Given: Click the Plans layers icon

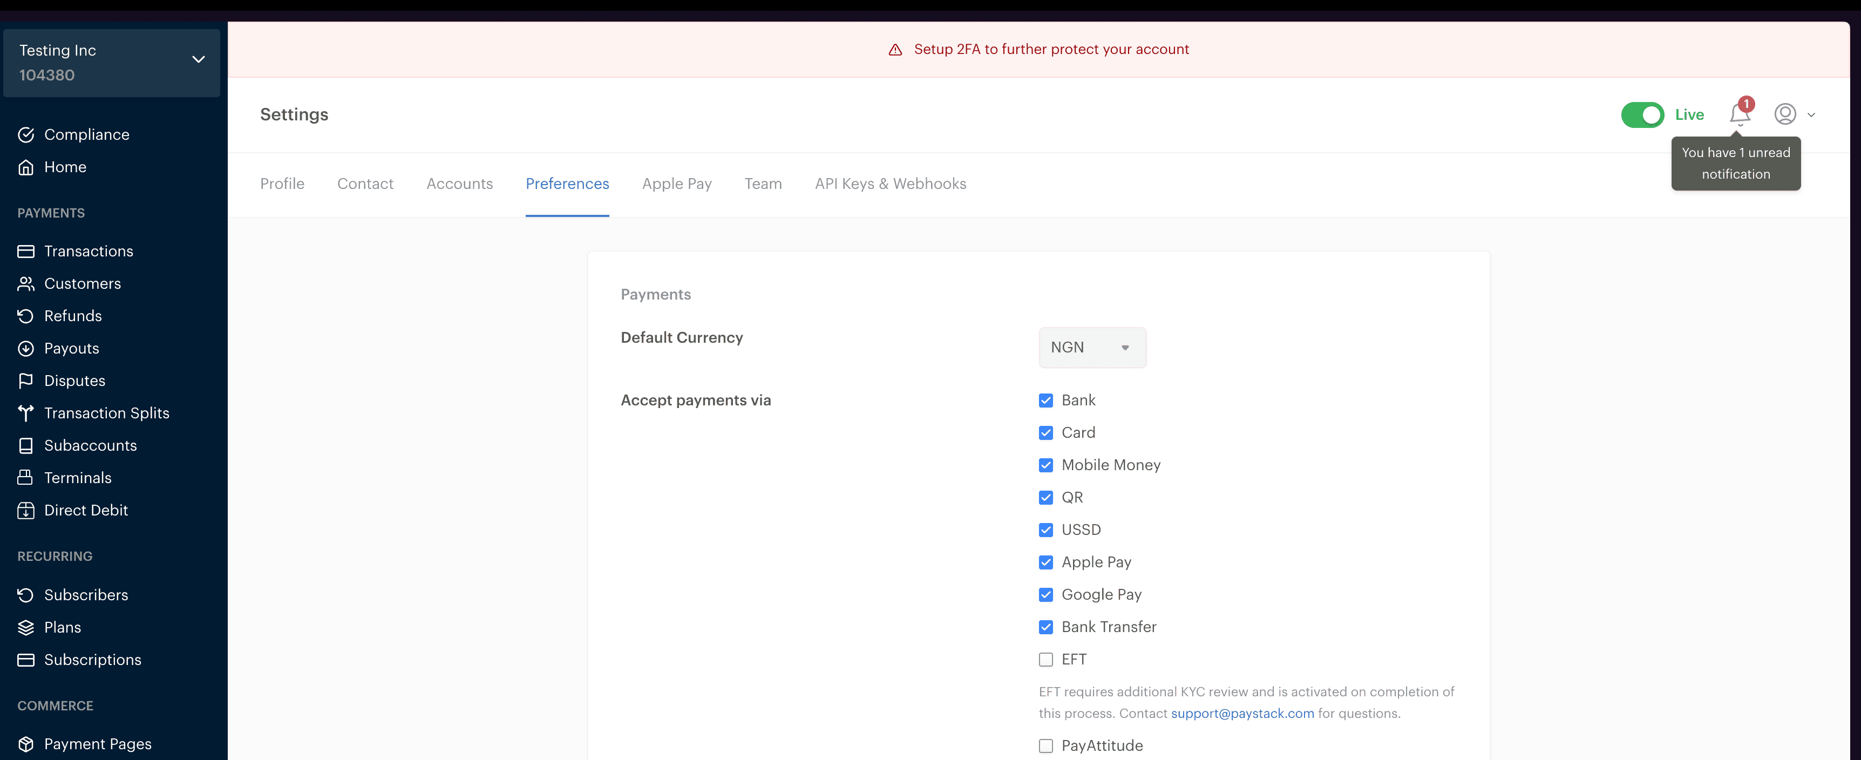Looking at the screenshot, I should point(26,627).
